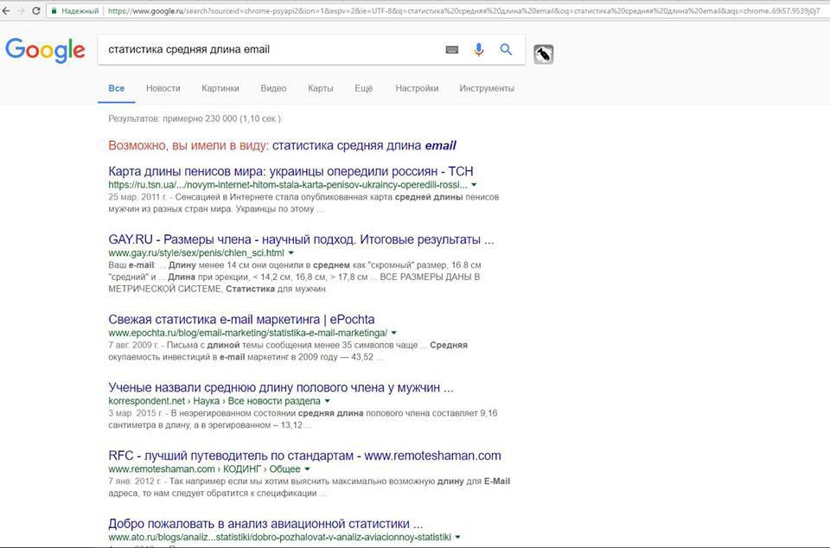Open Инструменты search tools

click(487, 88)
